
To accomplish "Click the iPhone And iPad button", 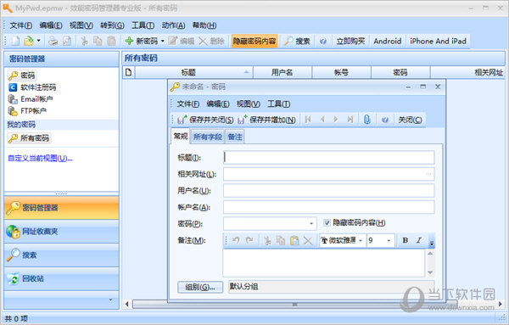I will (438, 41).
